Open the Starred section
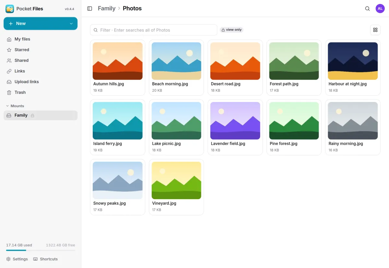The width and height of the screenshot is (389, 268). tap(41, 50)
